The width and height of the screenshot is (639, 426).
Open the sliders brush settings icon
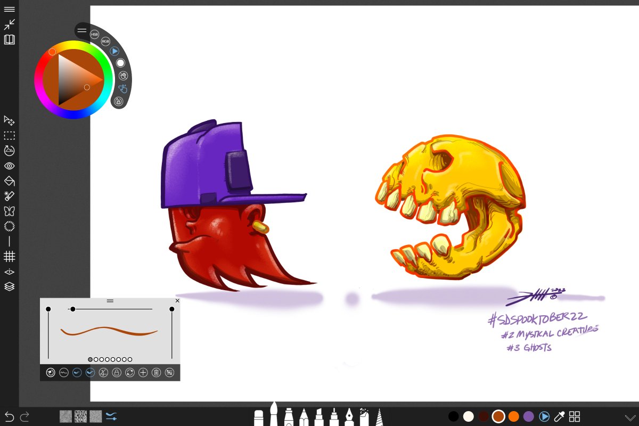[169, 373]
